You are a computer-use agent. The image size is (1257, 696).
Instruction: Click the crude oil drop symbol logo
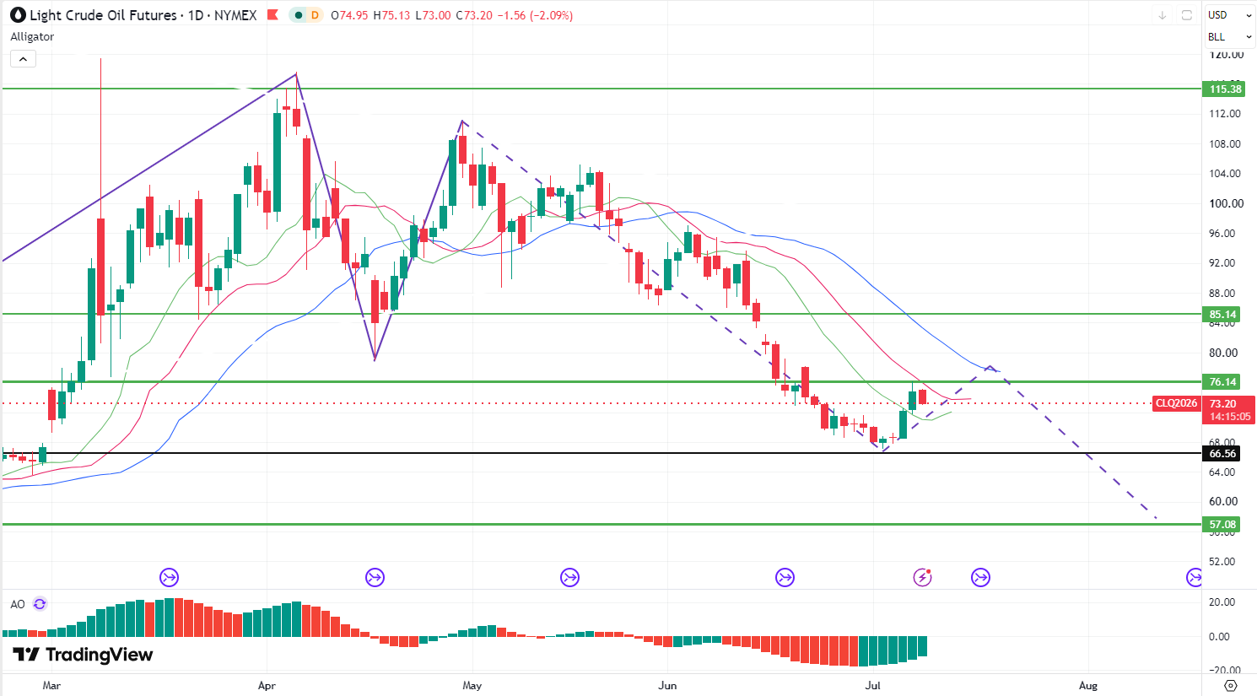18,15
